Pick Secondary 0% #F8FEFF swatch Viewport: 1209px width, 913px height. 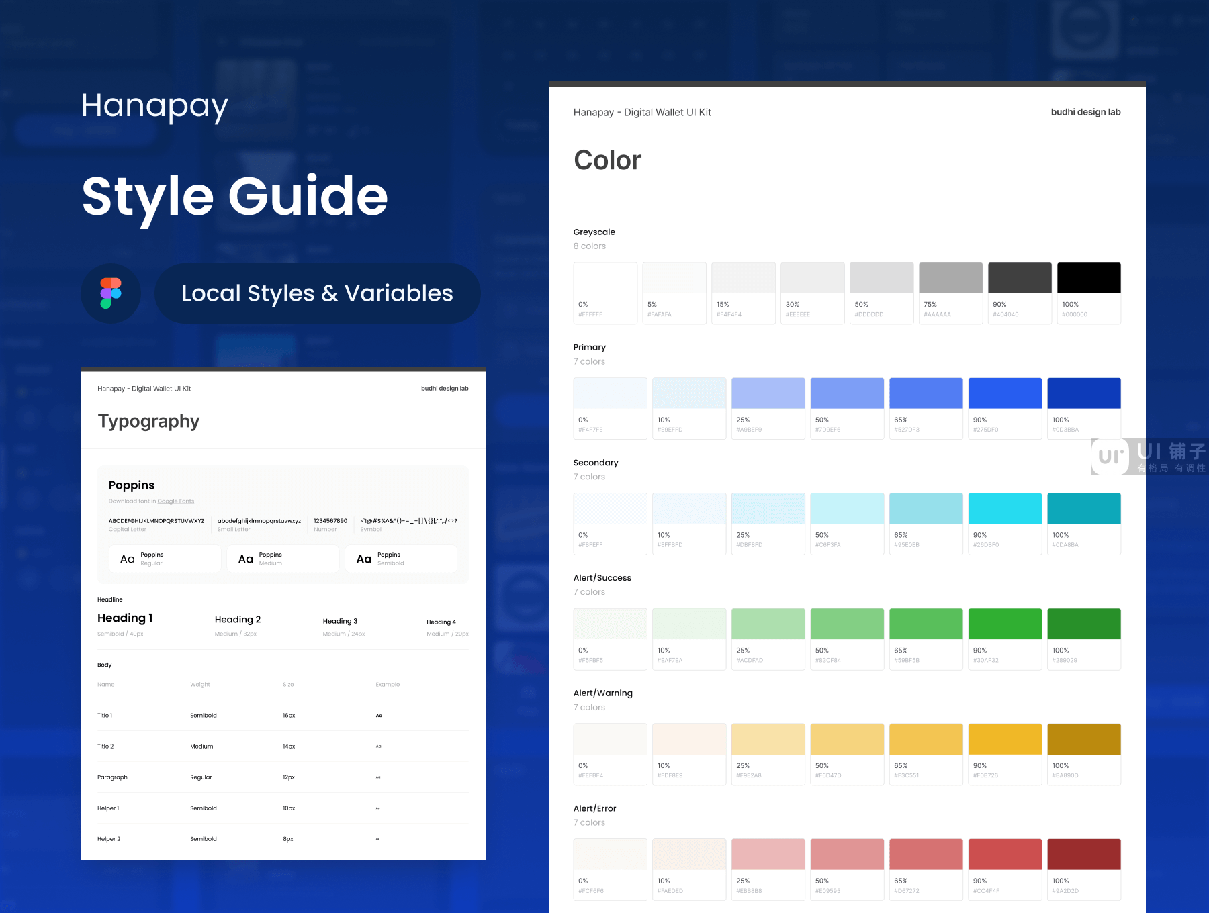point(611,524)
